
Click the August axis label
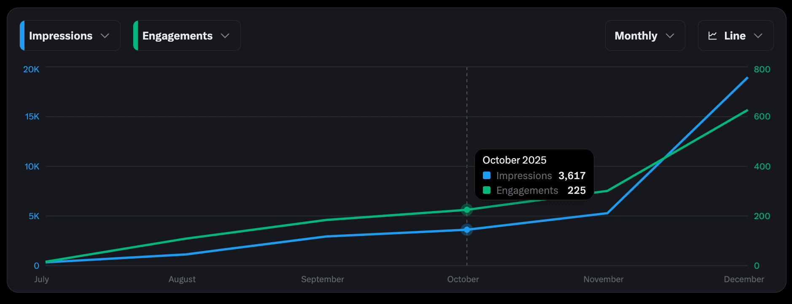click(182, 279)
